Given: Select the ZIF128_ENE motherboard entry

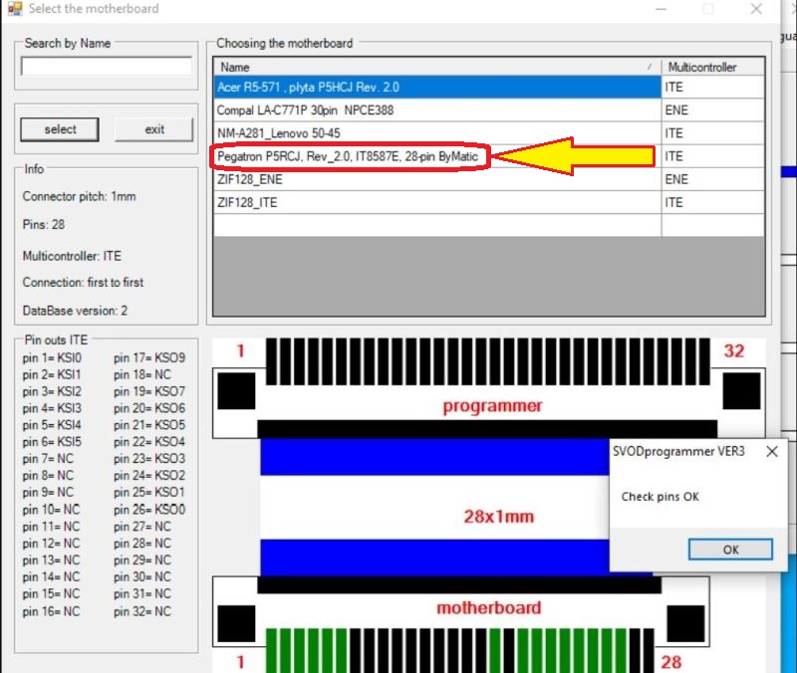Looking at the screenshot, I should click(437, 179).
